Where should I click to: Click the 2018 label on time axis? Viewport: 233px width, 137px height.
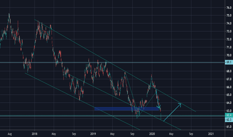34,134
